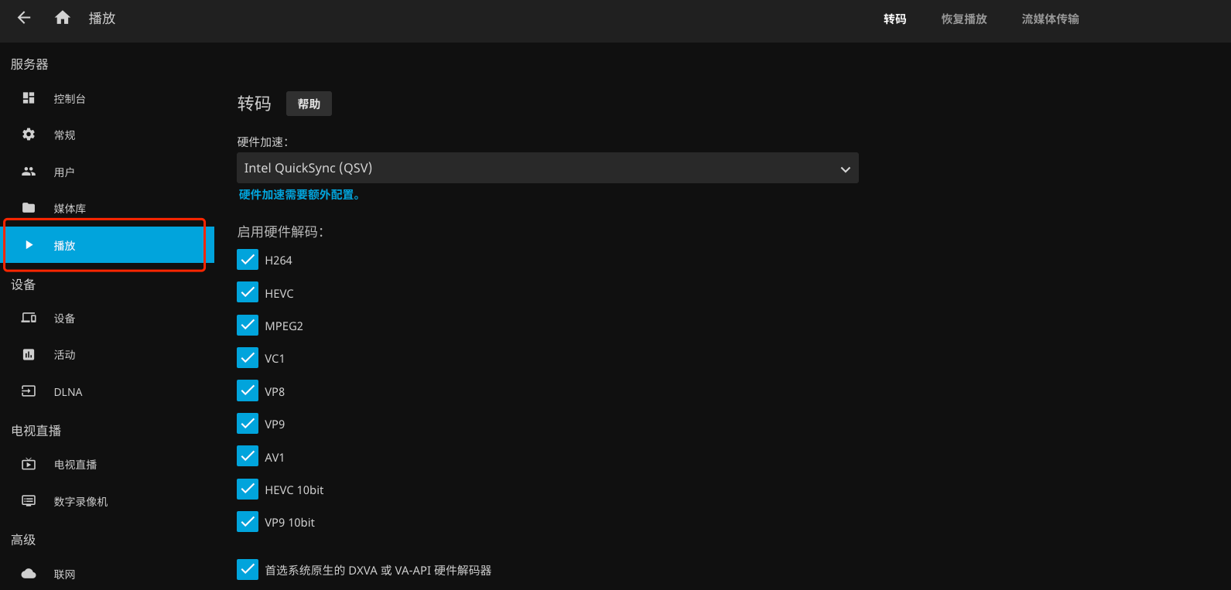1231x590 pixels.
Task: Select DLNA in the sidebar
Action: point(68,392)
